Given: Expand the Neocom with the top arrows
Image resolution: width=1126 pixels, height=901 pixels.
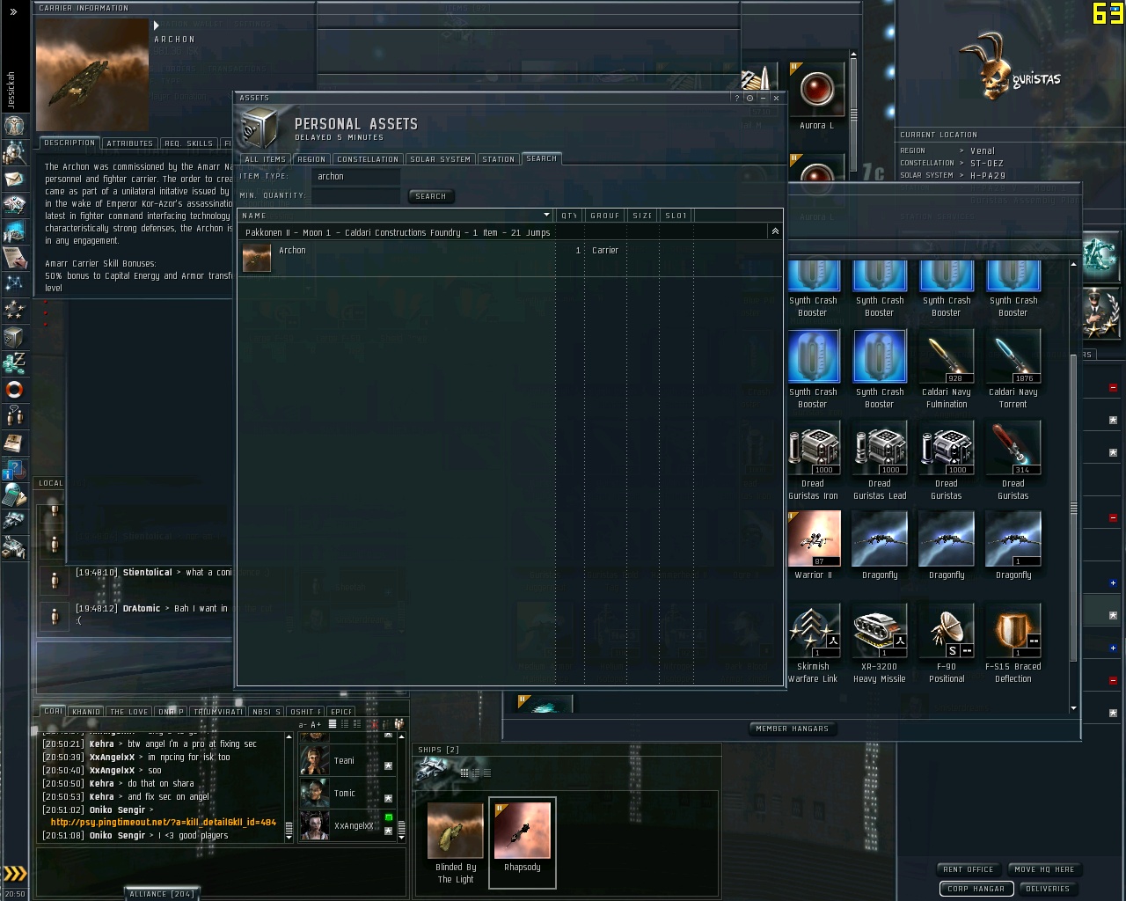Looking at the screenshot, I should 13,12.
